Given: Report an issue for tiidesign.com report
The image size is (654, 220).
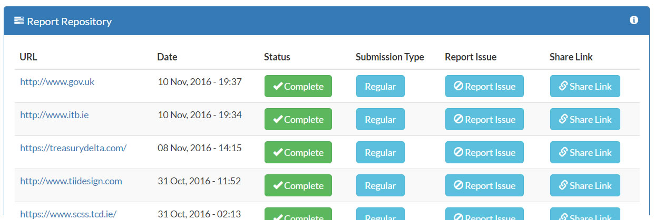Looking at the screenshot, I should (484, 186).
